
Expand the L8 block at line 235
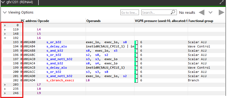pyautogui.click(x=5, y=89)
